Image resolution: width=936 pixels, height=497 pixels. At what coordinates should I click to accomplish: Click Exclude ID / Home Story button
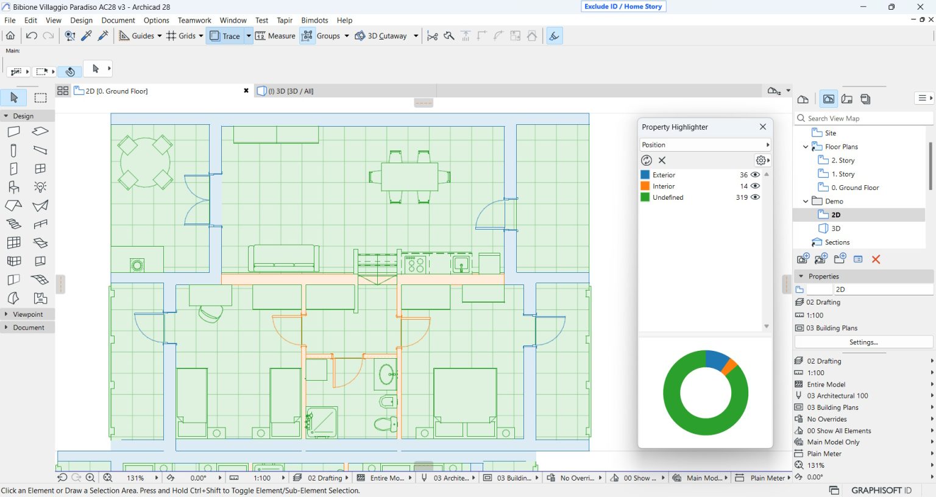[x=623, y=6]
